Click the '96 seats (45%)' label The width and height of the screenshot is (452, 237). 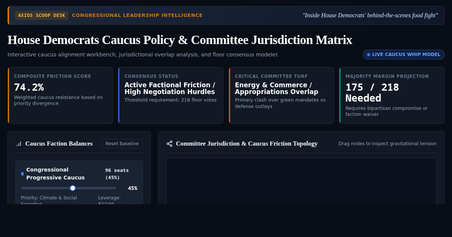tap(117, 174)
